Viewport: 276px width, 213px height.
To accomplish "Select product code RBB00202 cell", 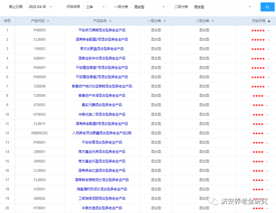I will [x=39, y=133].
